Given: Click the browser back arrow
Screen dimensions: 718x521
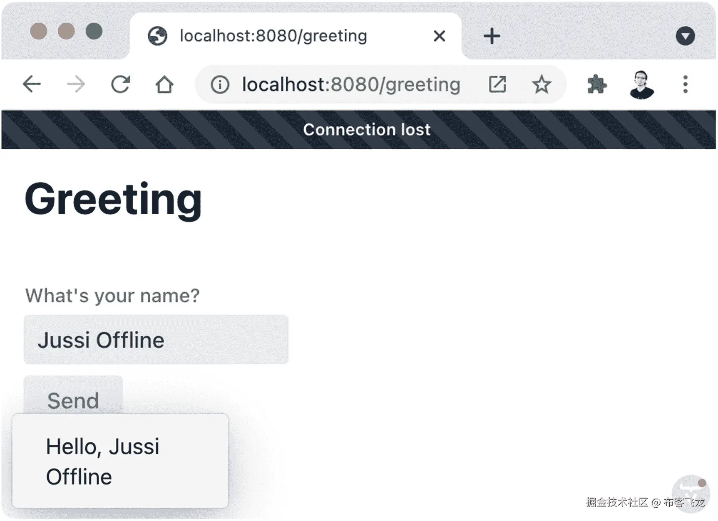Looking at the screenshot, I should [x=32, y=84].
